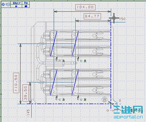Select the 110.50 vertical dimension value

16,83
